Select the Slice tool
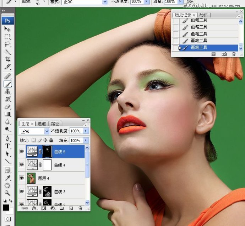The height and width of the screenshot is (226, 245). click(x=7, y=67)
